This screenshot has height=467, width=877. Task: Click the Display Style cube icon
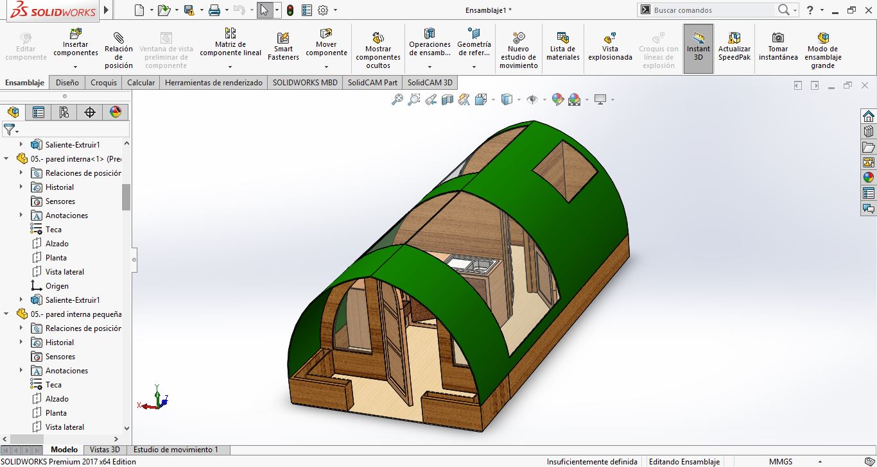[507, 99]
